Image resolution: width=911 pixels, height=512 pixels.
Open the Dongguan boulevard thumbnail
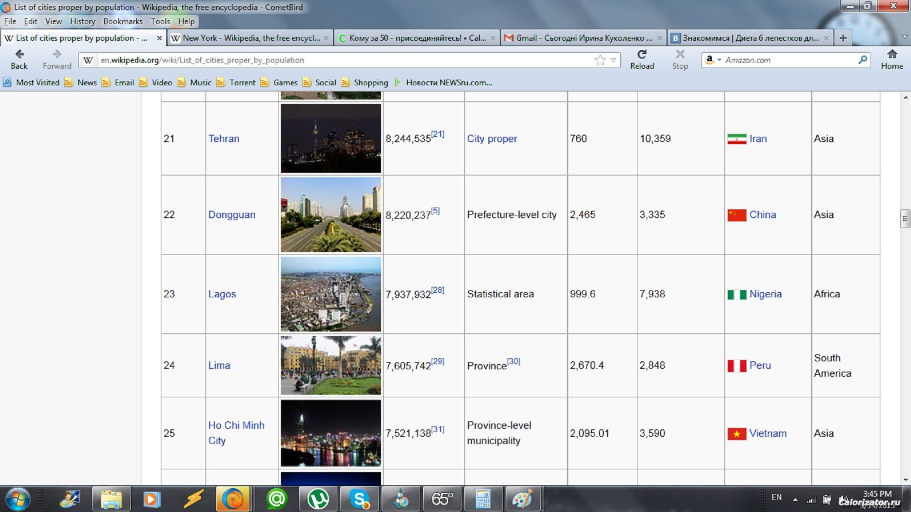[x=331, y=215]
